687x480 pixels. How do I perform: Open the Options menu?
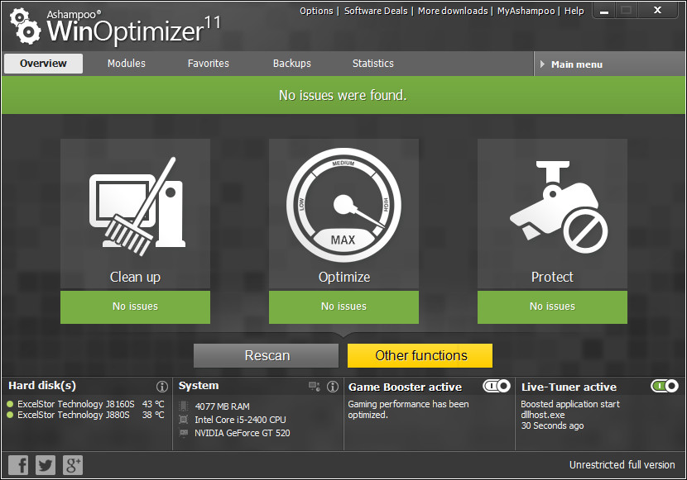click(316, 11)
